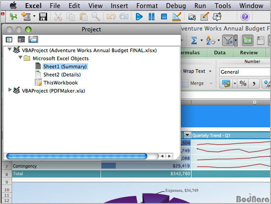Switch to the Data ribbon tab
This screenshot has width=271, height=204.
220,52
